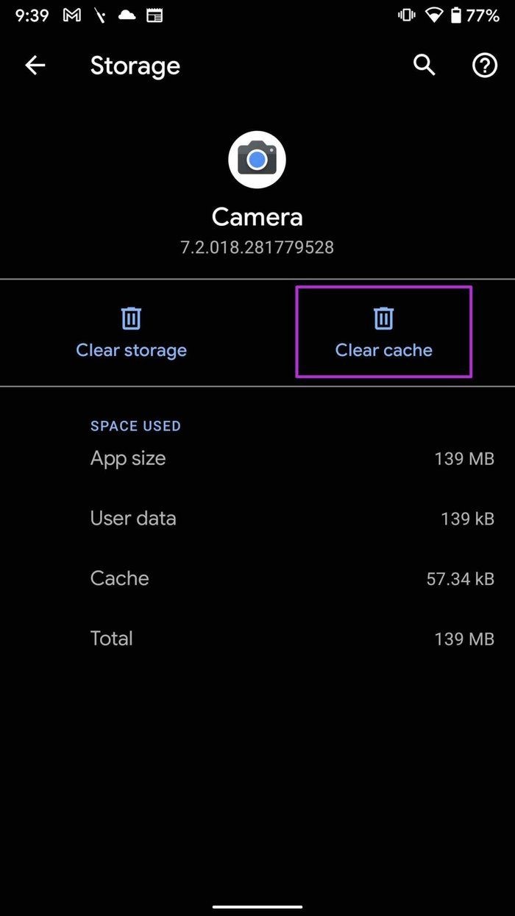Select the Cache row
This screenshot has height=916, width=515.
pyautogui.click(x=291, y=578)
